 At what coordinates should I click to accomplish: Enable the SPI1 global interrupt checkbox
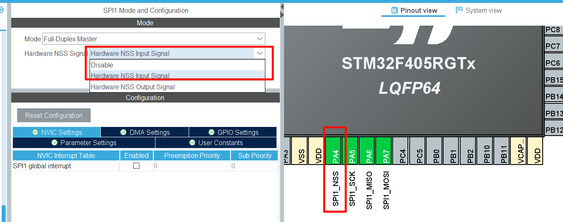(136, 166)
